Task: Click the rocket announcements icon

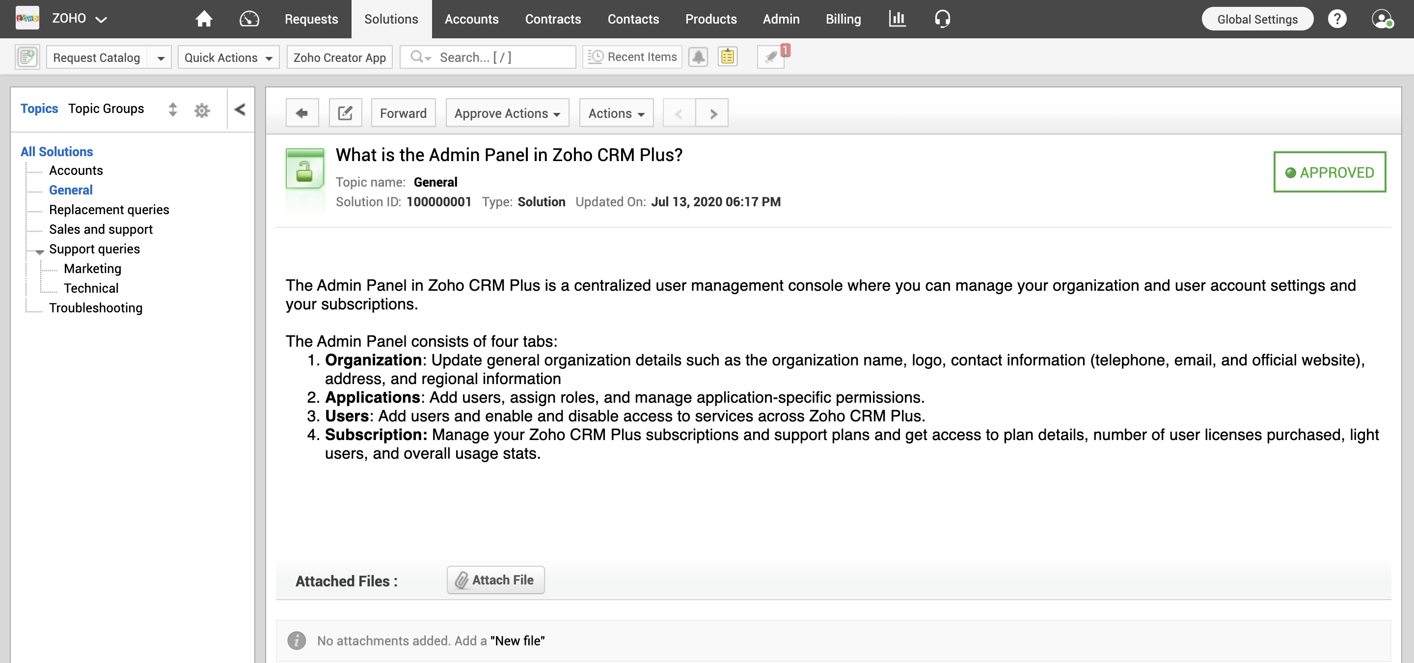Action: click(771, 56)
